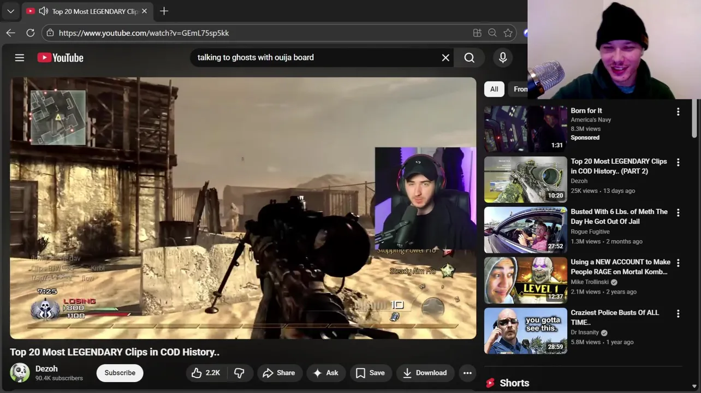Open the zoom magnifier icon in address bar
Viewport: 701px width, 393px height.
pos(492,33)
